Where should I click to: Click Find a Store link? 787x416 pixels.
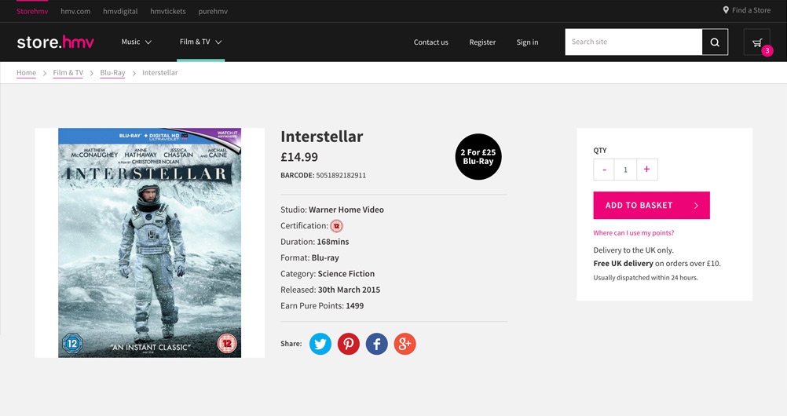pos(751,10)
